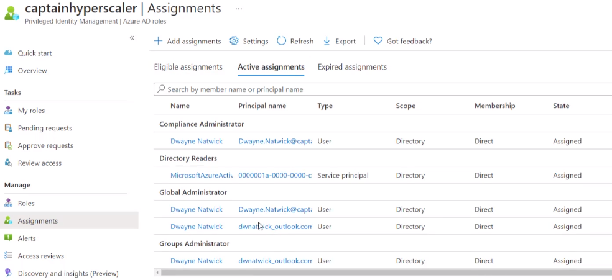
Task: Open the dwnatwick_outlook principal under Global Administrator
Action: pyautogui.click(x=275, y=227)
